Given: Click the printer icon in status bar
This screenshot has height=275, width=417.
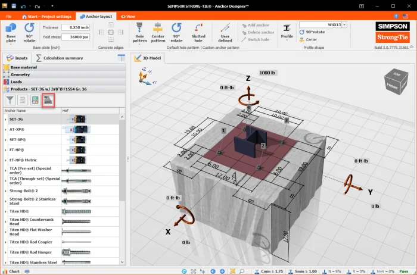Looking at the screenshot, I should click(x=27, y=271).
